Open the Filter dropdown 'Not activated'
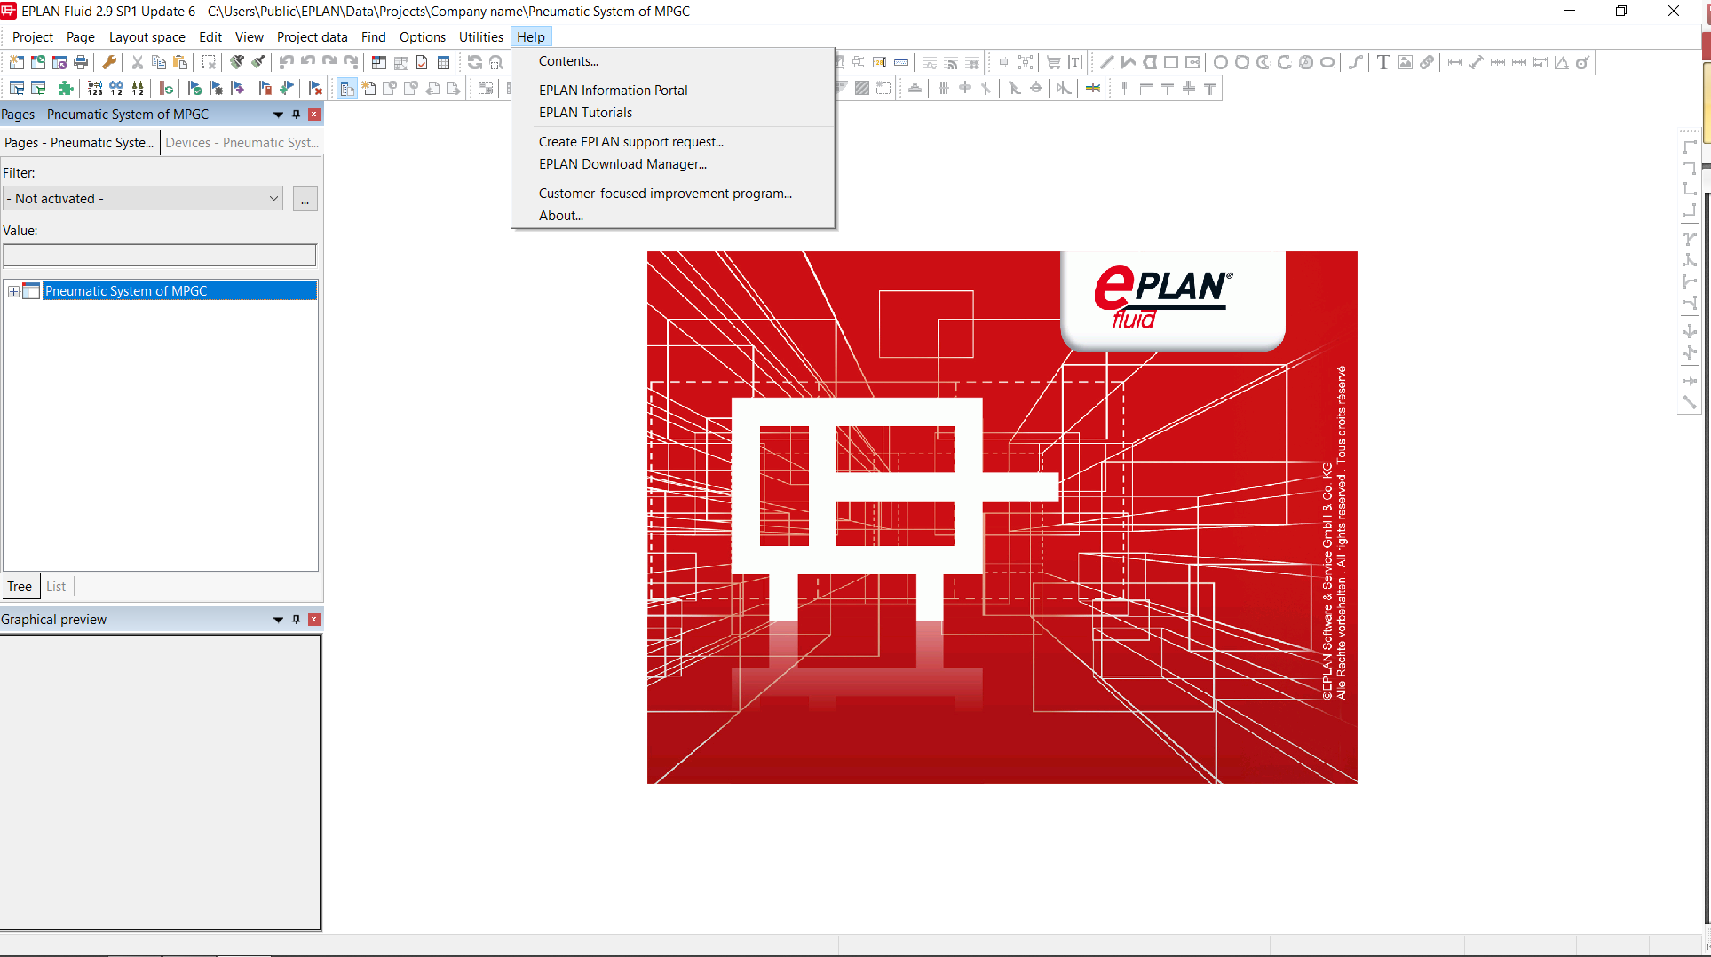Viewport: 1711px width, 957px height. point(143,199)
